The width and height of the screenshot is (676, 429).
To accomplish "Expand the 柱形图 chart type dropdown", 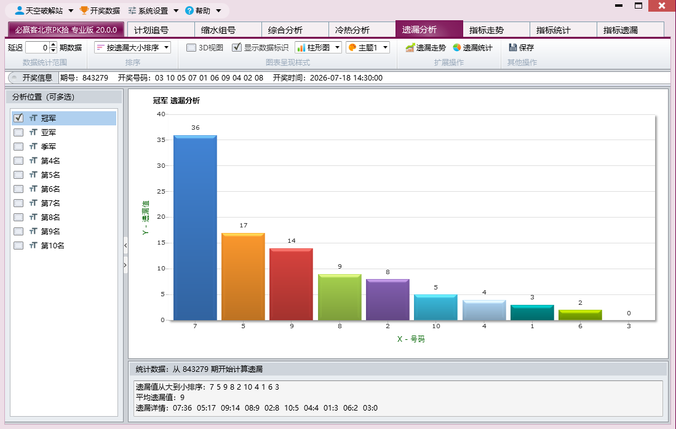I will point(318,47).
